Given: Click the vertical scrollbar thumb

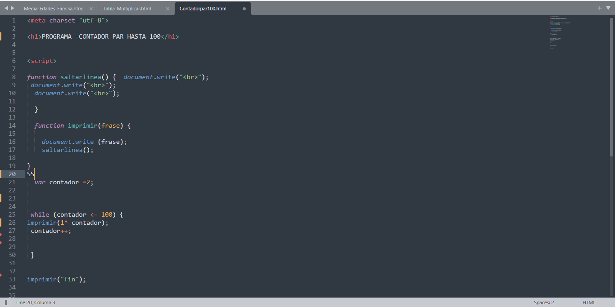Looking at the screenshot, I should tap(612, 87).
